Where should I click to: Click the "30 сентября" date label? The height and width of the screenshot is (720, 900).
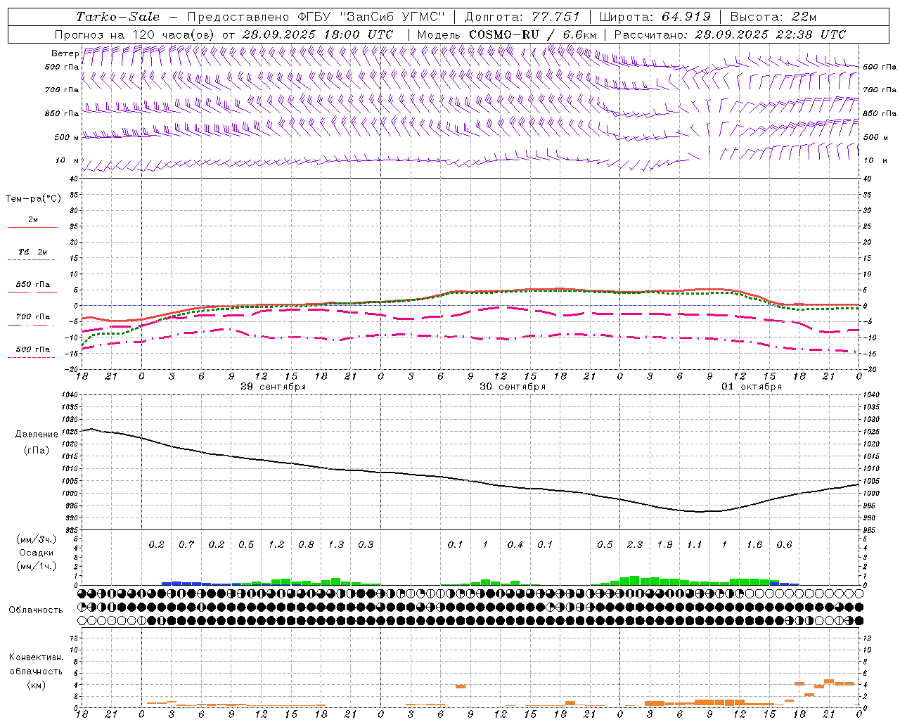coord(512,387)
